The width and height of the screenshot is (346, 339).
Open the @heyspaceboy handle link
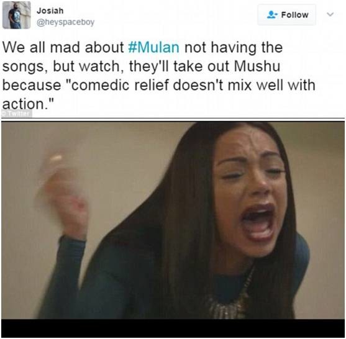tap(66, 22)
